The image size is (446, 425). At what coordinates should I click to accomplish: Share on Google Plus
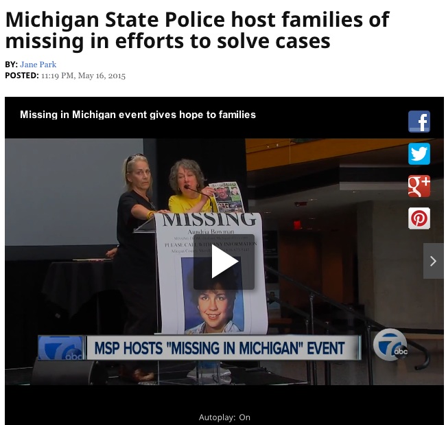419,186
